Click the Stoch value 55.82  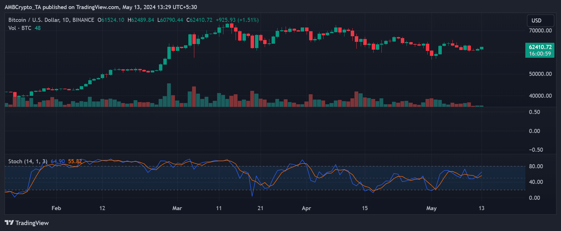(x=75, y=161)
